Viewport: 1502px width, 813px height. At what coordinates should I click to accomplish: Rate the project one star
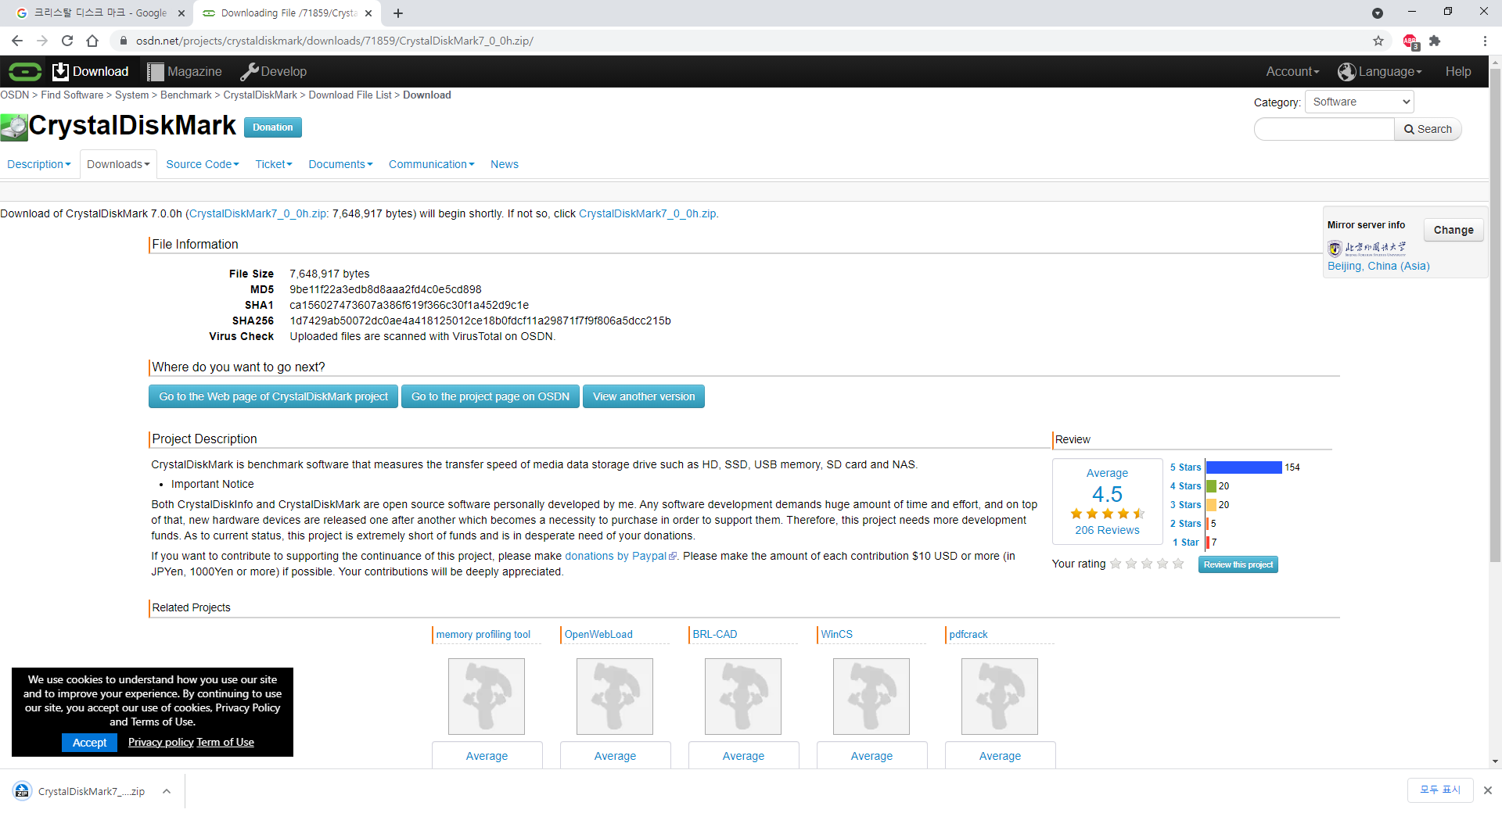click(1116, 564)
